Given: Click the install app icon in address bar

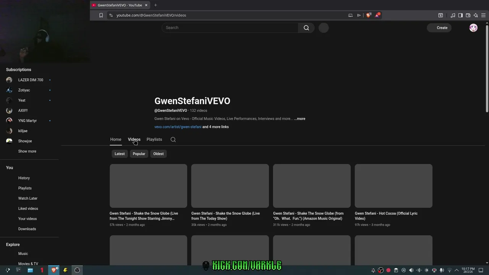Looking at the screenshot, I should point(350,15).
